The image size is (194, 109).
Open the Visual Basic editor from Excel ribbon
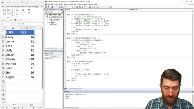pyautogui.click(x=4, y=12)
